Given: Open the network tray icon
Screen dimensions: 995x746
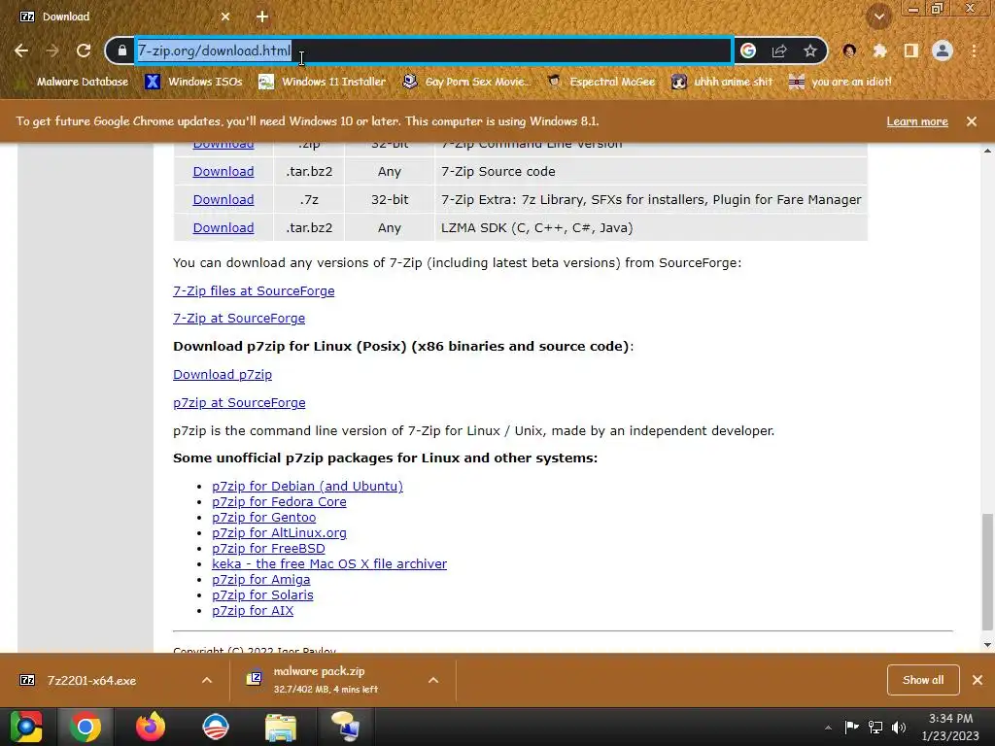Looking at the screenshot, I should pos(875,727).
